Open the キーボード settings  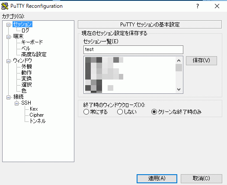coord(32,42)
